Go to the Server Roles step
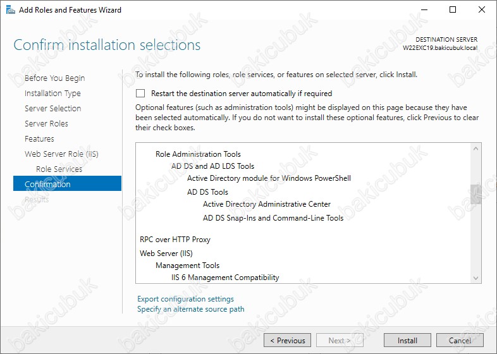This screenshot has height=354, width=497. pos(46,124)
